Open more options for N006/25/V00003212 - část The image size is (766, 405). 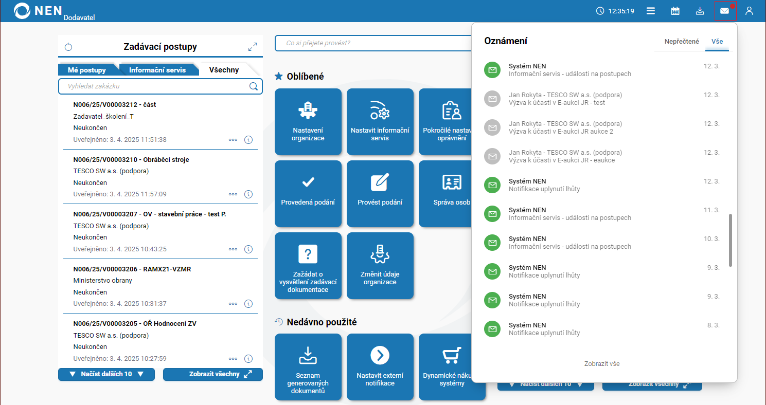coord(233,140)
